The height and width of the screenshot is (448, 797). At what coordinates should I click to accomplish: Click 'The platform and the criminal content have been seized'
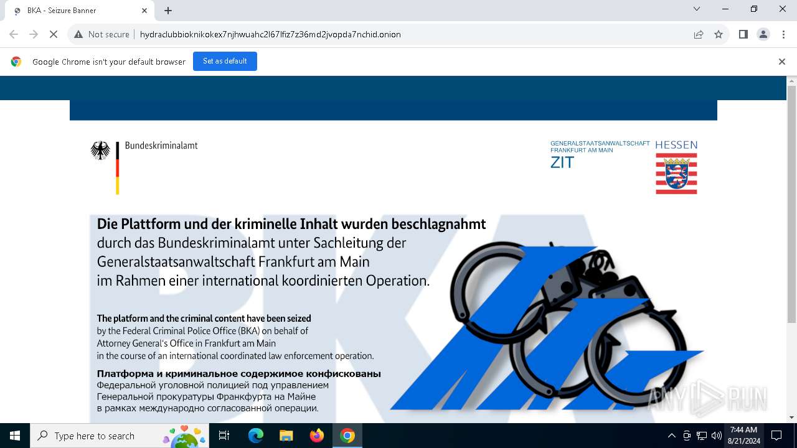pyautogui.click(x=204, y=318)
